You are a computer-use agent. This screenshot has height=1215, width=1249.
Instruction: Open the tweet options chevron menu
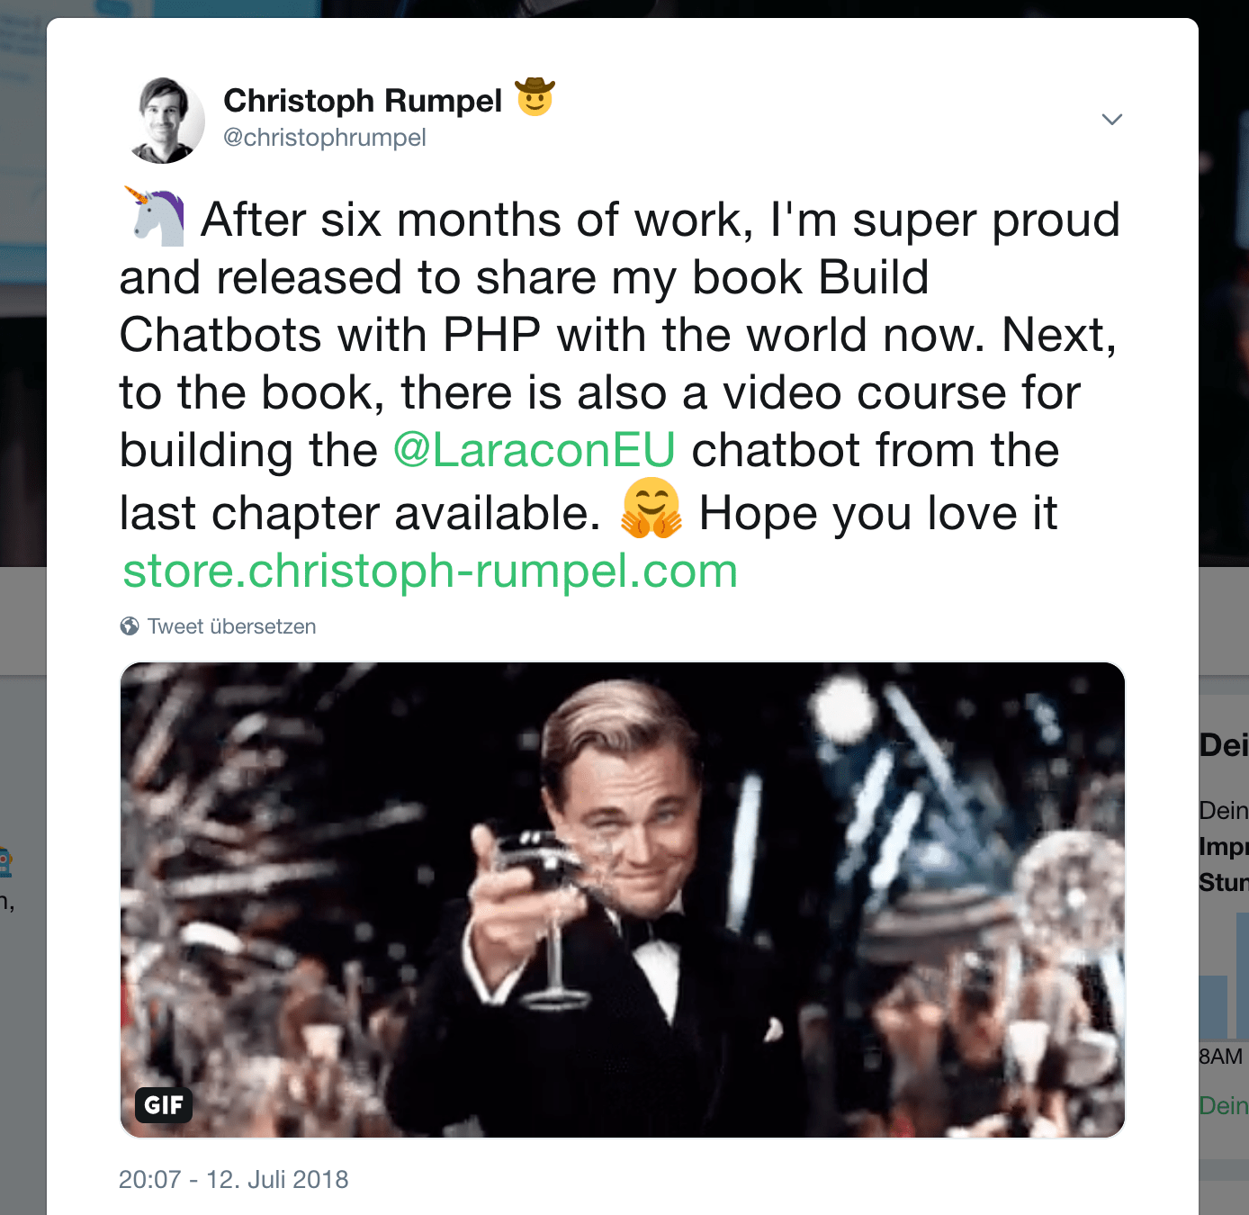(x=1112, y=120)
